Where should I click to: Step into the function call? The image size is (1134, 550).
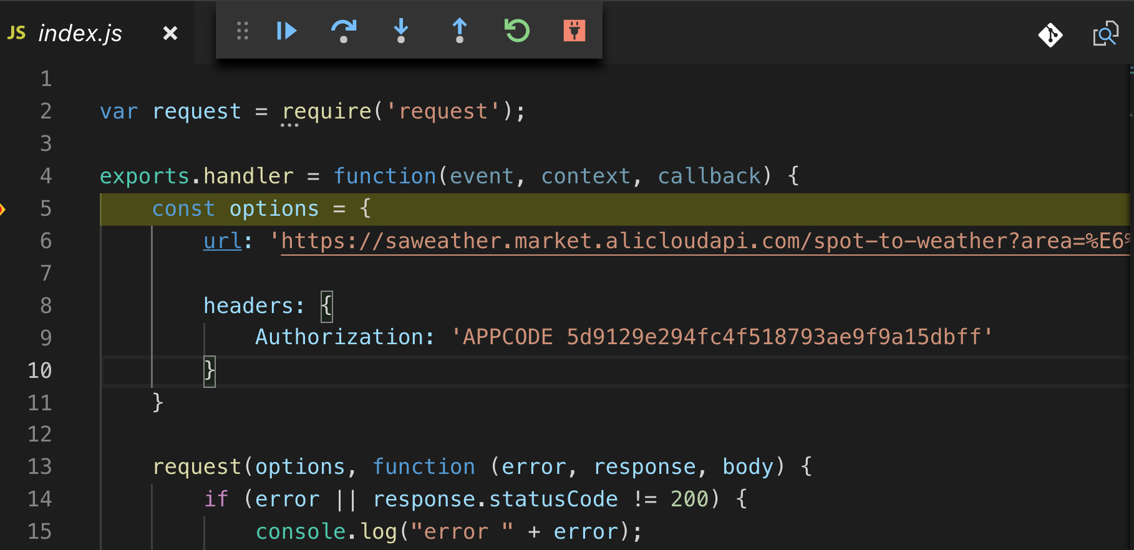(x=401, y=31)
